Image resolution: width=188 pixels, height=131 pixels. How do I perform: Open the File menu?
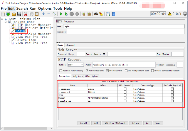click(4, 8)
